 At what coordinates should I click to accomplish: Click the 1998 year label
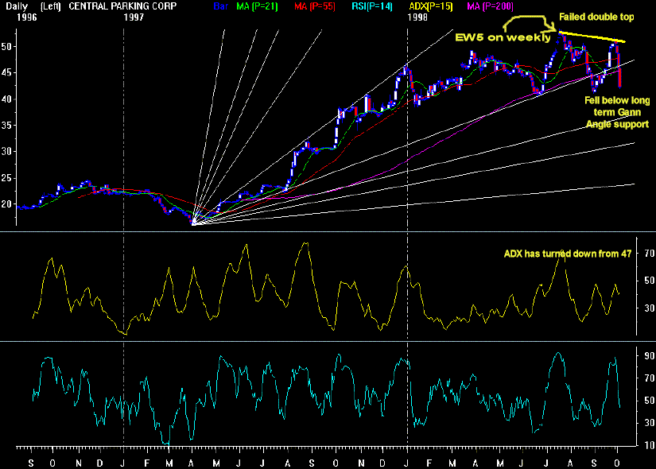417,17
